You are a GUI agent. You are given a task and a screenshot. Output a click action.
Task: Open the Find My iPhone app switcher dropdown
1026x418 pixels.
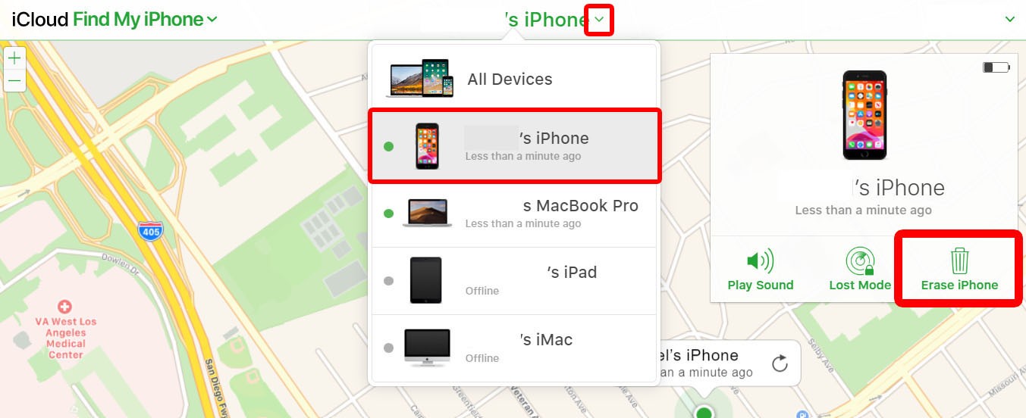(212, 19)
